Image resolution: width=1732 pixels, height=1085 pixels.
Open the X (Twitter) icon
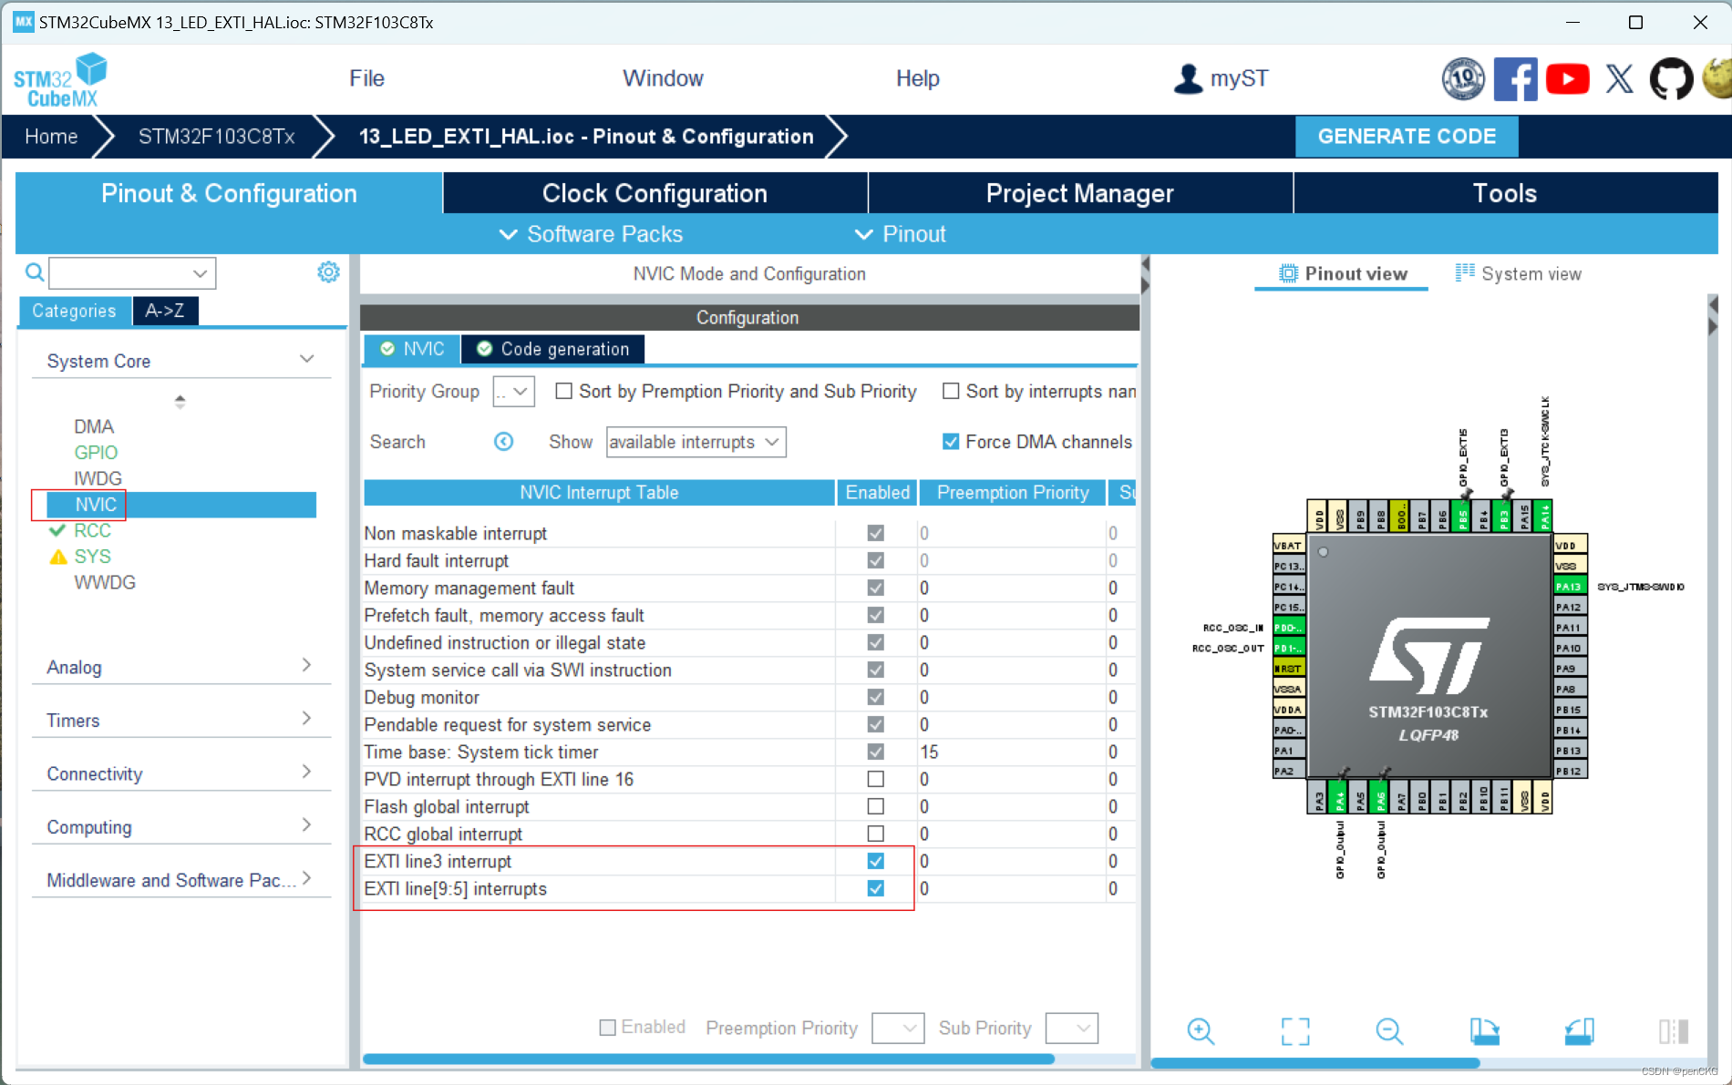(x=1619, y=79)
